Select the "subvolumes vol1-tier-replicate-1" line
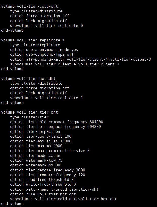This screenshot has width=157, height=207. point(46,98)
